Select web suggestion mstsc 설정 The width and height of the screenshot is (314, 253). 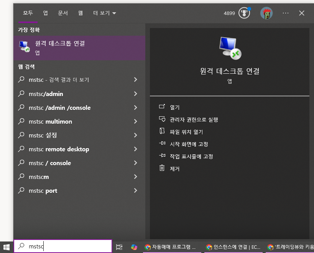click(79, 135)
